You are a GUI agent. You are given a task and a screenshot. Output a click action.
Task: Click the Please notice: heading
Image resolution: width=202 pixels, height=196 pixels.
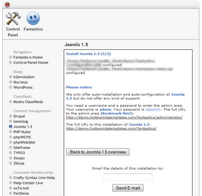coord(79,87)
